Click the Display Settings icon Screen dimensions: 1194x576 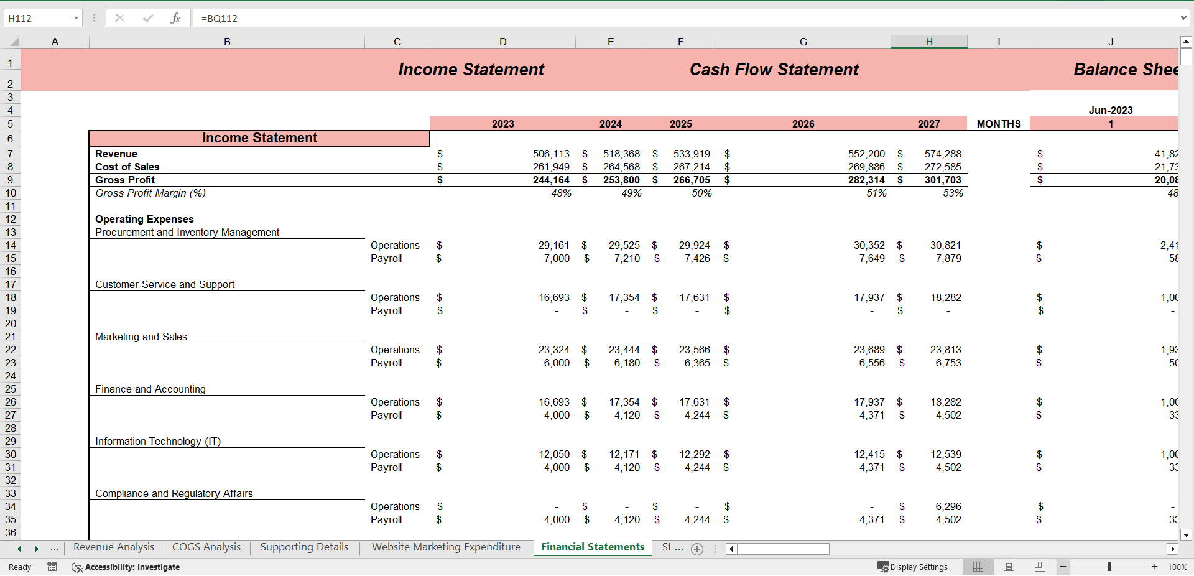click(882, 567)
